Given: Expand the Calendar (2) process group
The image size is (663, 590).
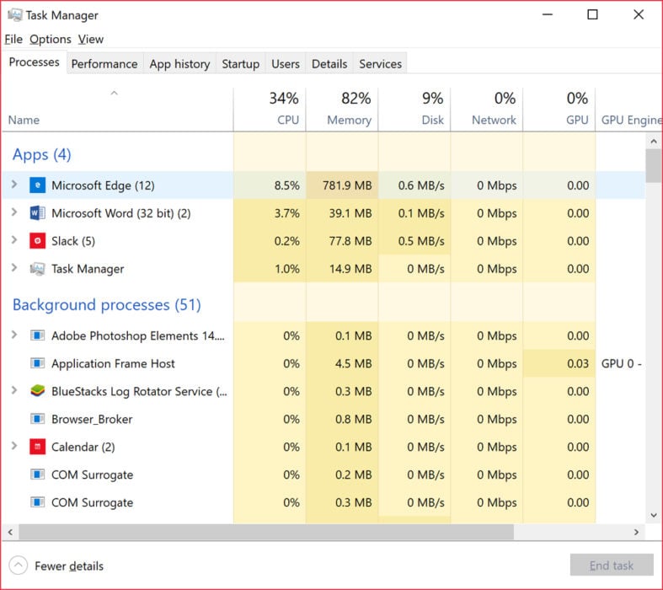Looking at the screenshot, I should (x=14, y=446).
